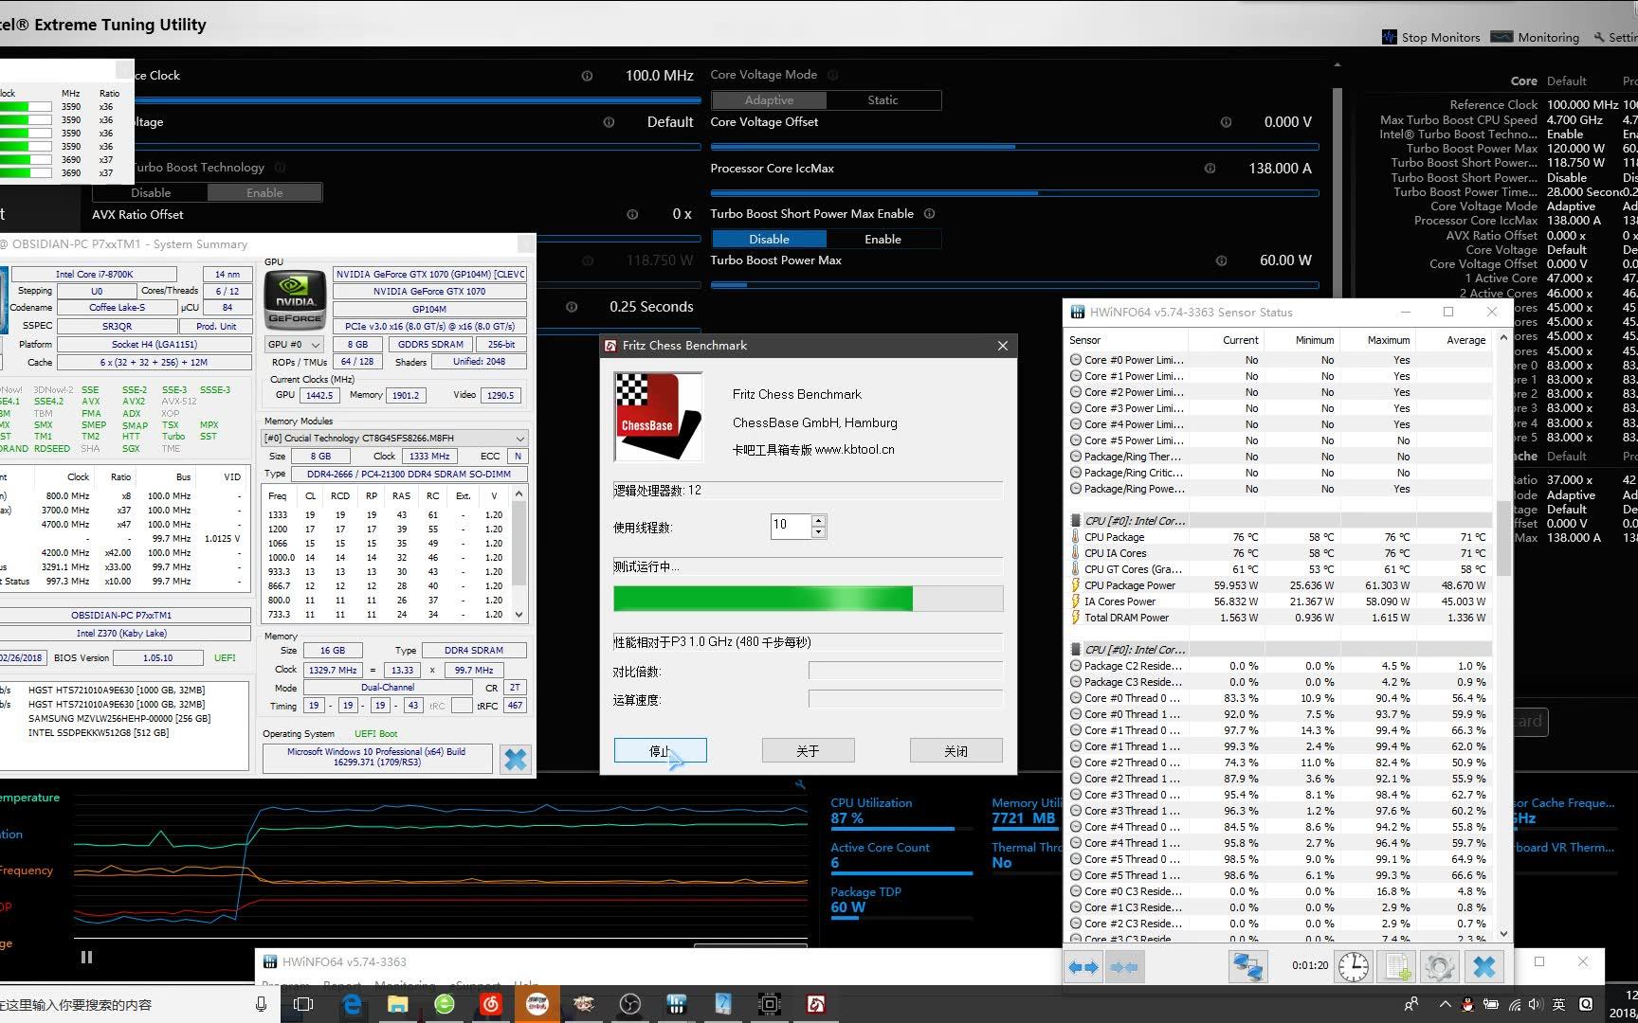Click the Sensor column header in HWiNFO

tap(1125, 340)
